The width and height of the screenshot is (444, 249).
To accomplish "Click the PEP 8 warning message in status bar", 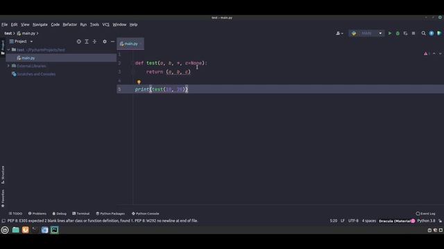I will pyautogui.click(x=103, y=221).
